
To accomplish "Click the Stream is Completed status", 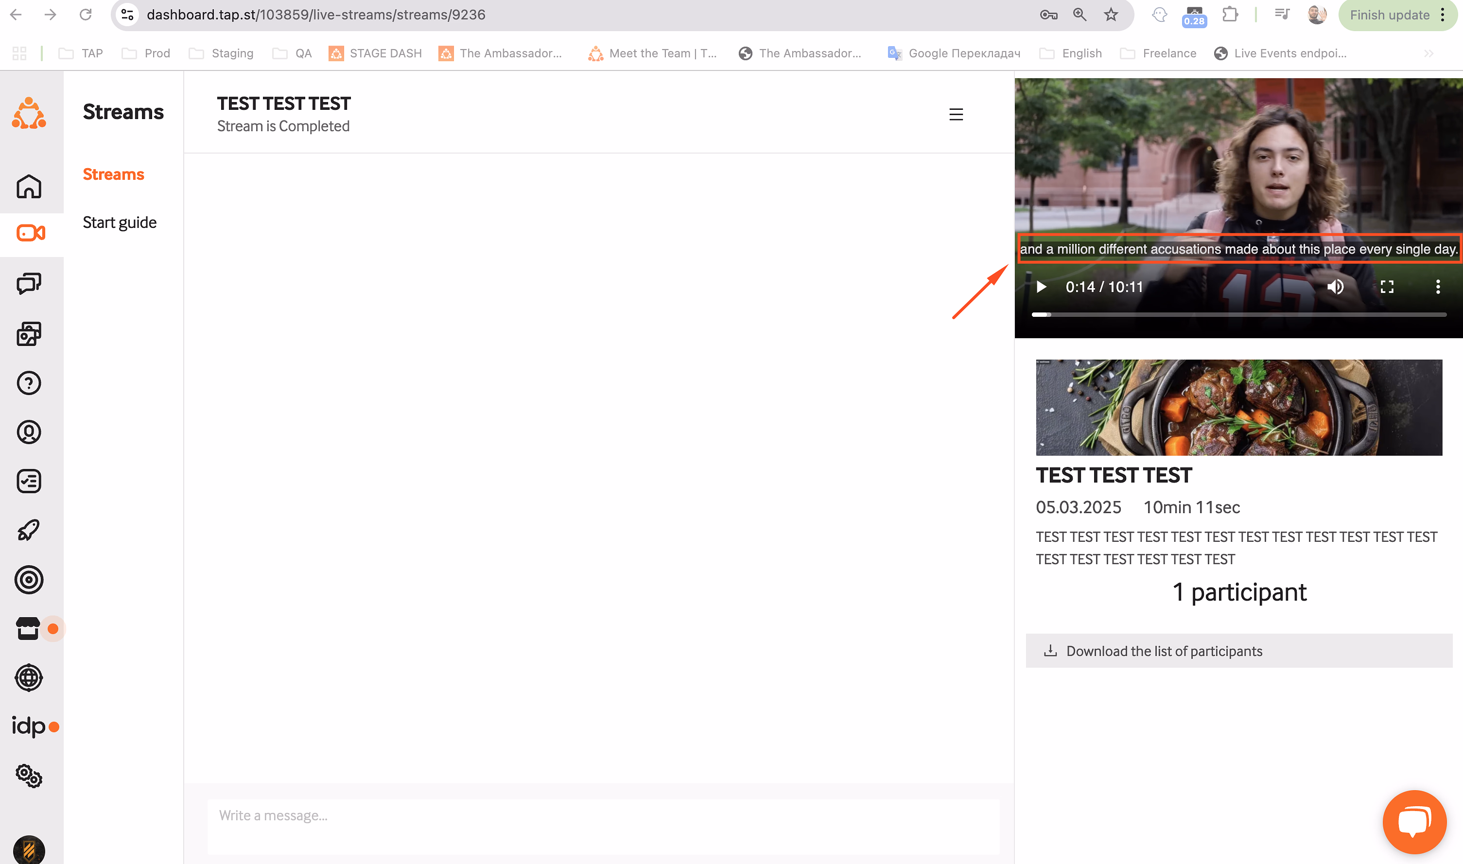I will click(x=283, y=126).
